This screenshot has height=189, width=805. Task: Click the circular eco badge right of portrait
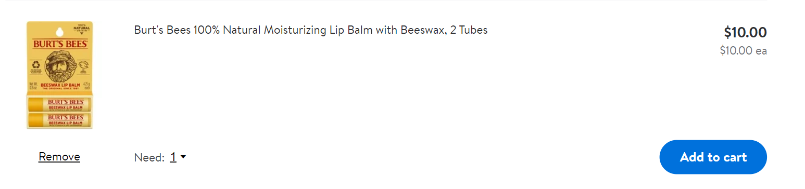84,65
